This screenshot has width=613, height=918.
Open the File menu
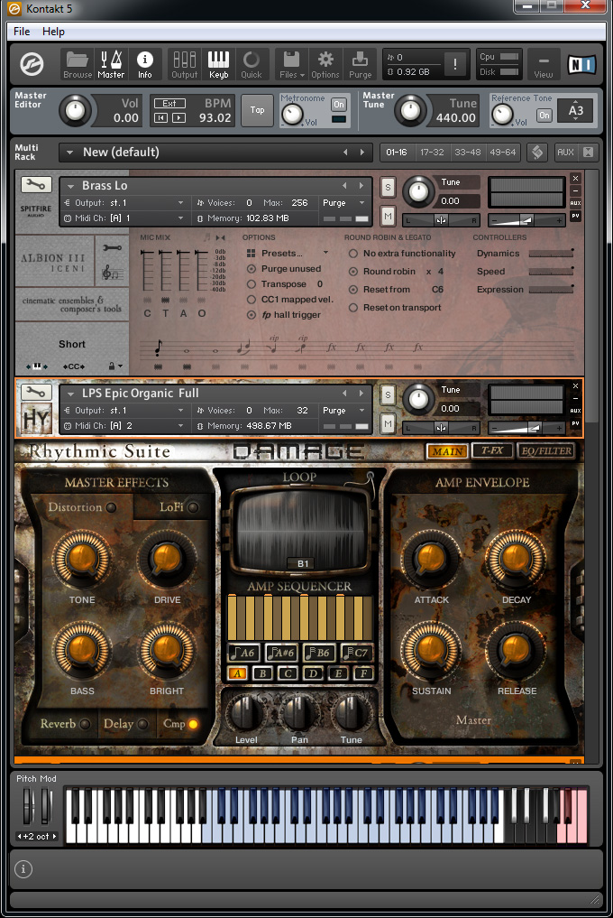[x=22, y=32]
